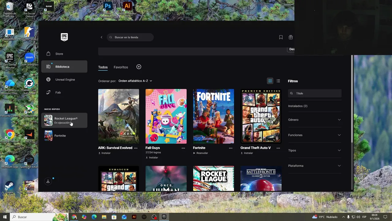The width and height of the screenshot is (392, 221).
Task: Open Unreal Engine in the sidebar
Action: [x=64, y=79]
